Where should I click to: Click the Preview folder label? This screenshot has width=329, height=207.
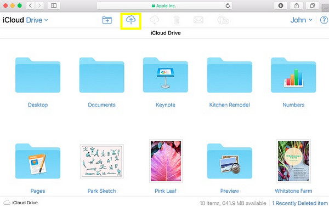230,191
